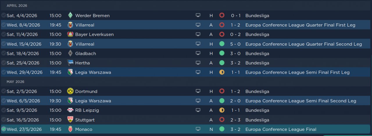This screenshot has height=136, width=372.
Task: Click the TV icon on Werder Bremen row
Action: (198, 15)
